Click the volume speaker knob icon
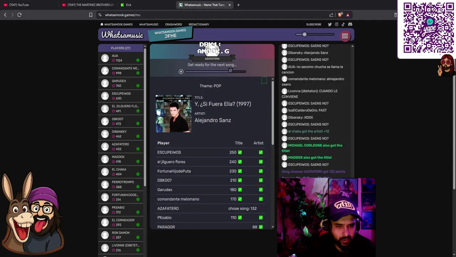Image resolution: width=456 pixels, height=257 pixels. click(x=304, y=35)
